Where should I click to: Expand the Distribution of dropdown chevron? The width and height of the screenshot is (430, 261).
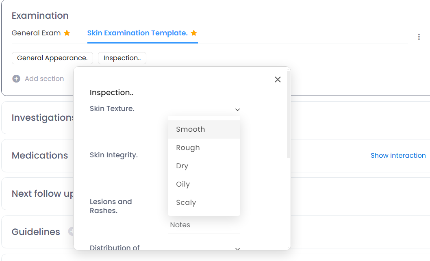click(x=238, y=249)
